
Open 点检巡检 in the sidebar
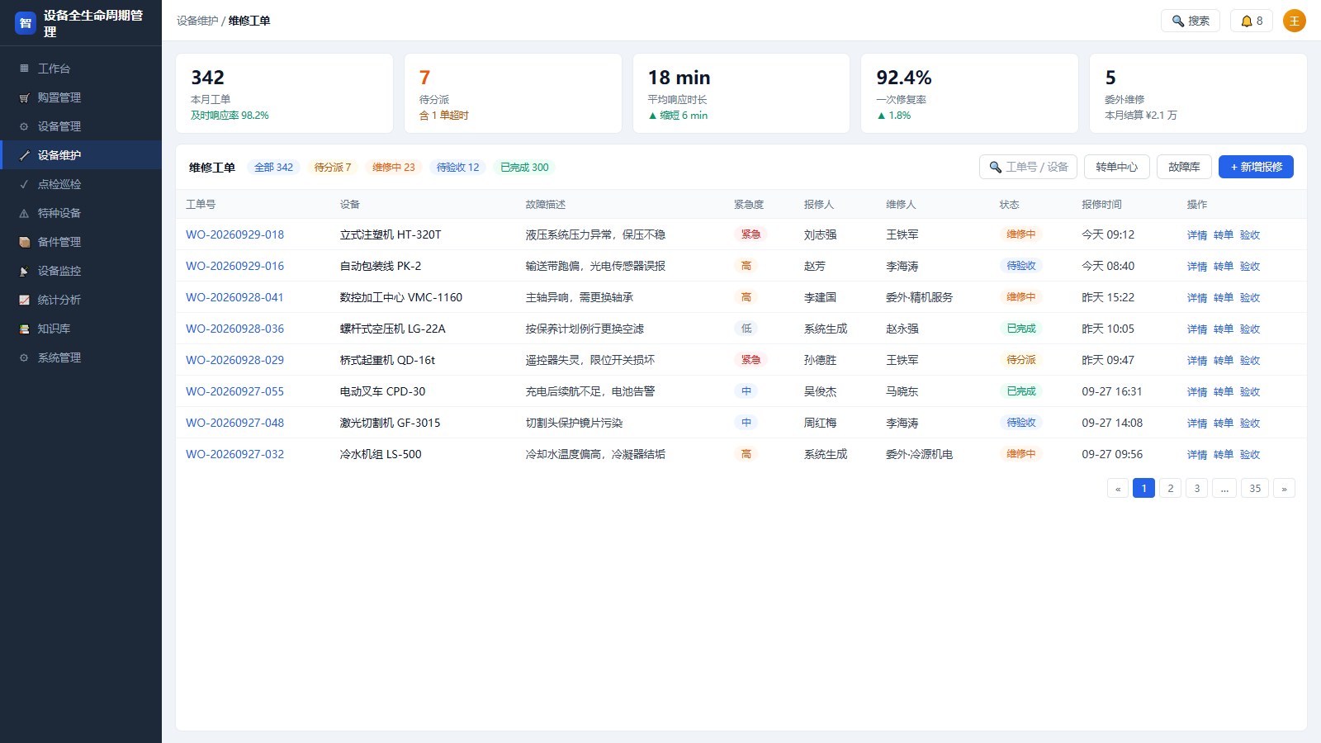pyautogui.click(x=81, y=184)
